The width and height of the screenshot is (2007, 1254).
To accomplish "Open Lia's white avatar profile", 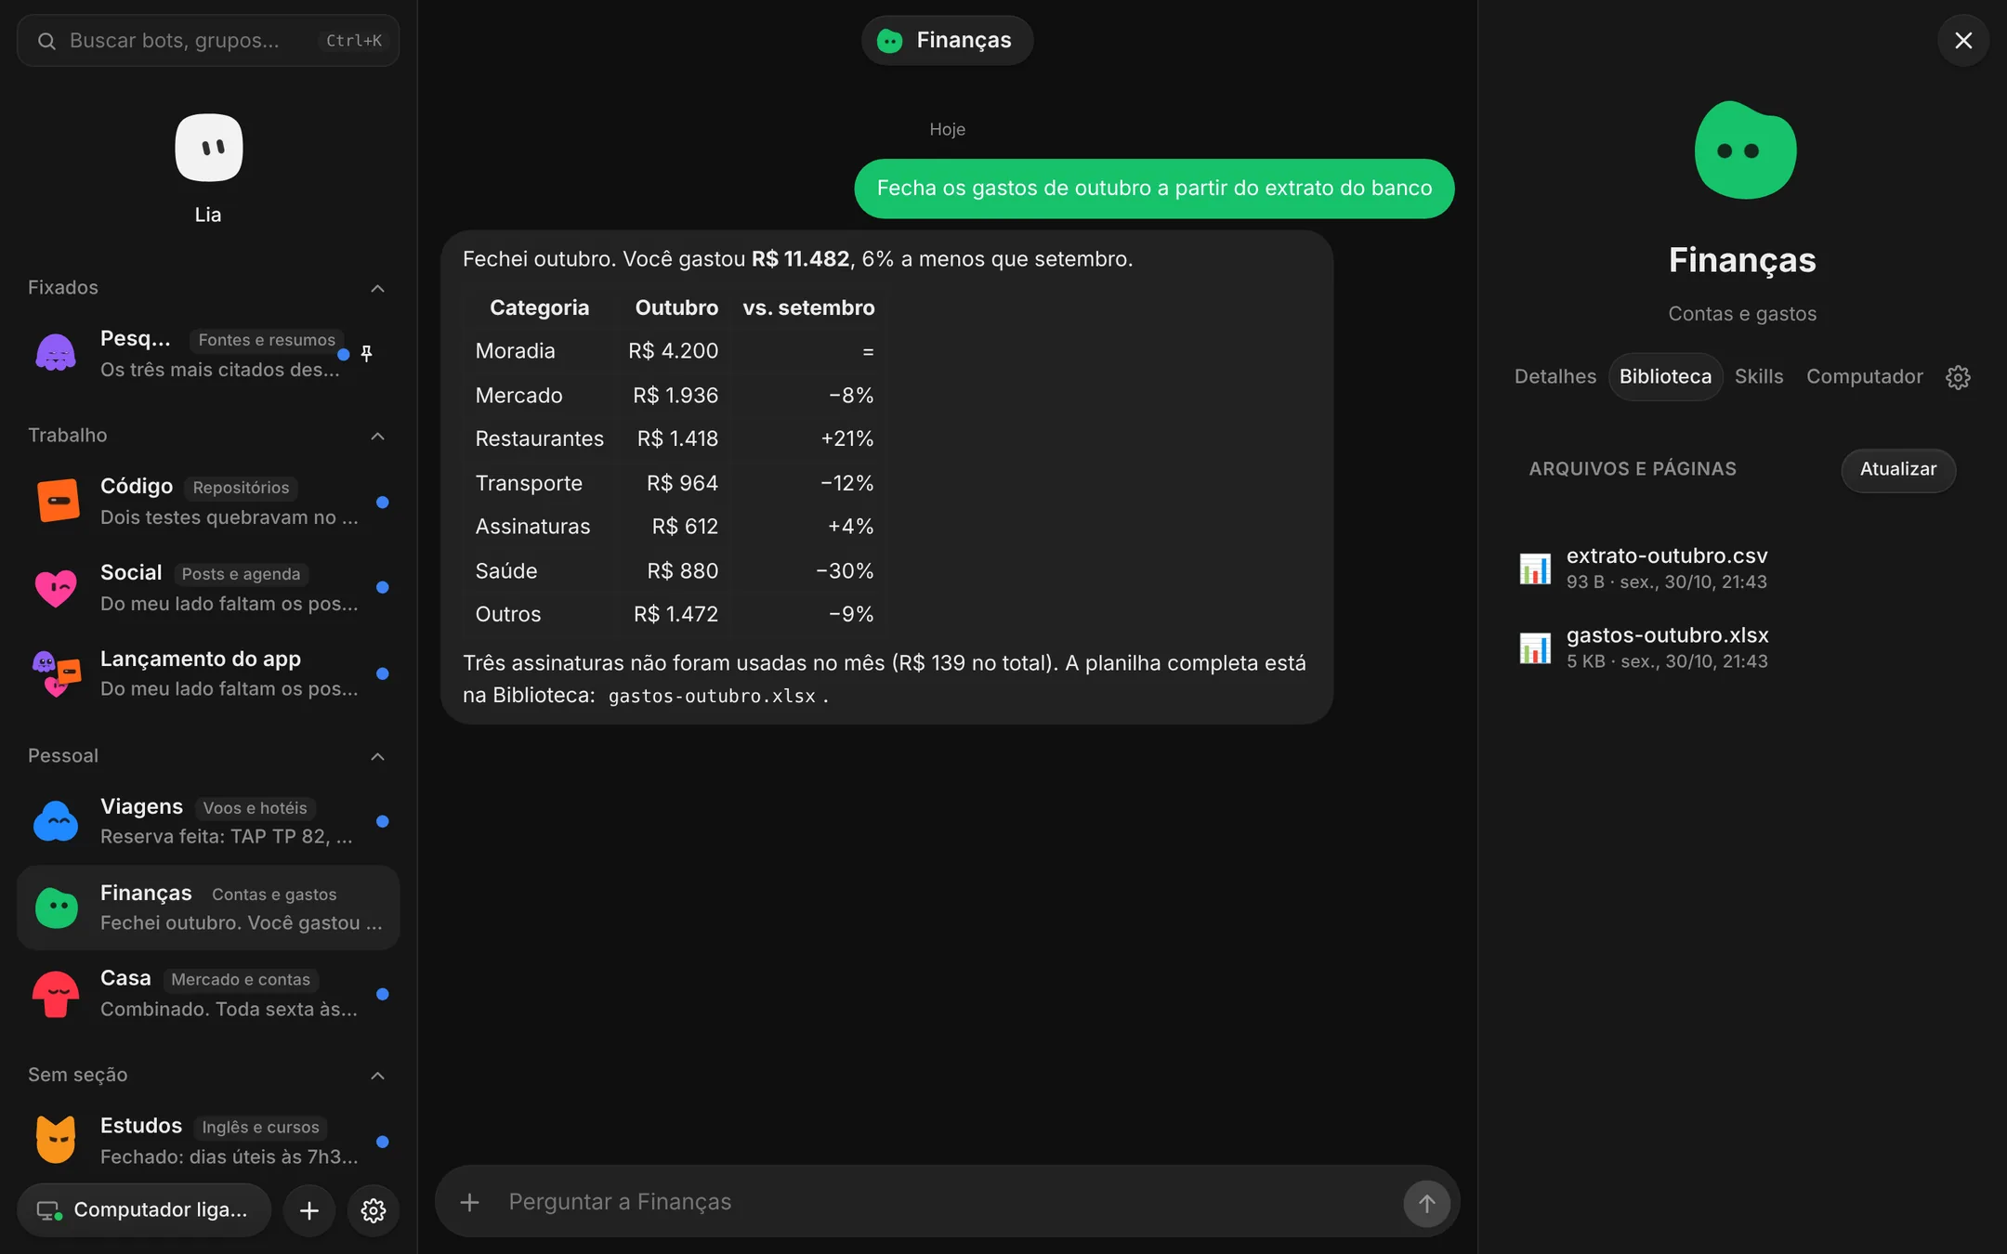I will (x=208, y=148).
